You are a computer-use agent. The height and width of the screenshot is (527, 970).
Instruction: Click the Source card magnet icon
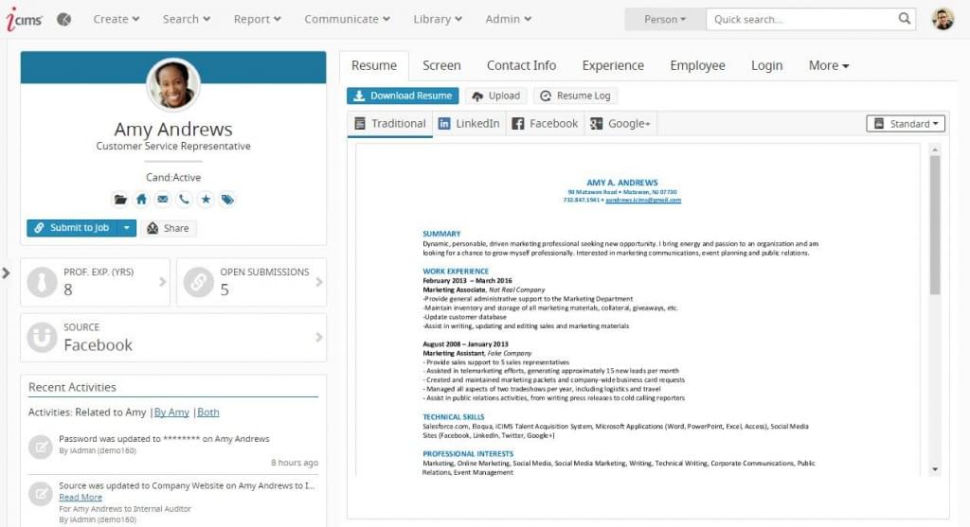pos(42,338)
